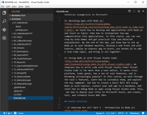Image resolution: width=147 pixels, height=115 pixels.
Task: Expand the 12_AdvancedRESTAPI folder
Action: [x=31, y=69]
